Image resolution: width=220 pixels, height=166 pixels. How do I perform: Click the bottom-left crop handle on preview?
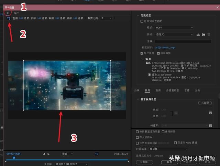(x=23, y=110)
